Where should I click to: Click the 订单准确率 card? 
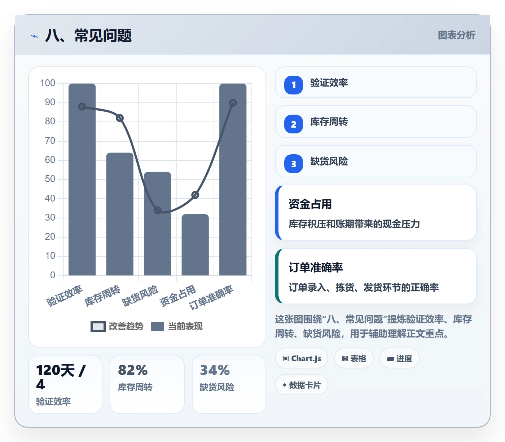tap(376, 276)
